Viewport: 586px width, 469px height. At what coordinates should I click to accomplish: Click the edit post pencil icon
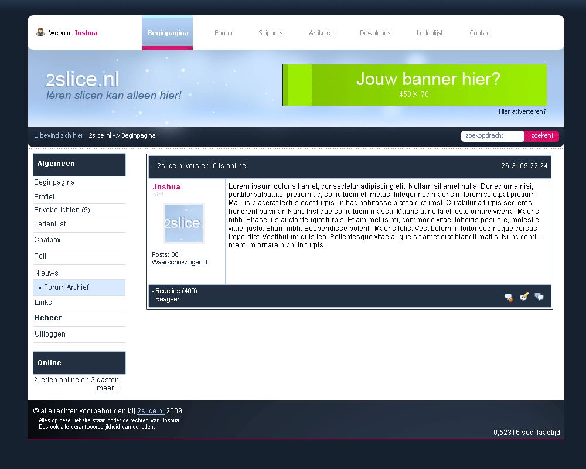pyautogui.click(x=524, y=297)
